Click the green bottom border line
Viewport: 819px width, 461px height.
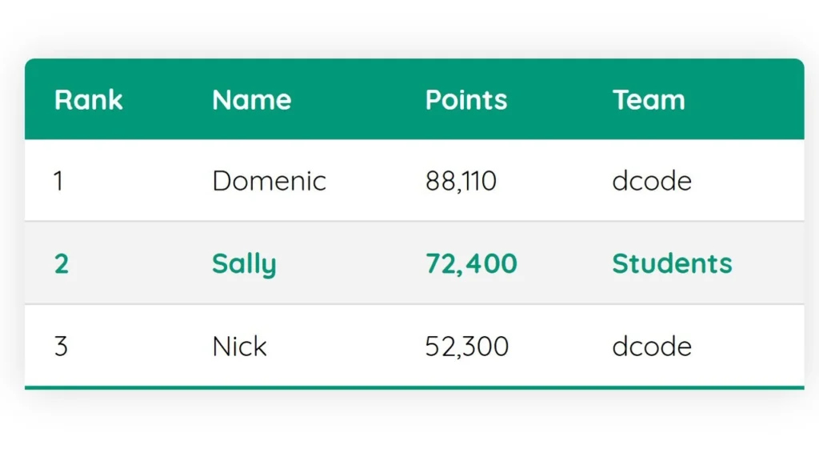(413, 387)
